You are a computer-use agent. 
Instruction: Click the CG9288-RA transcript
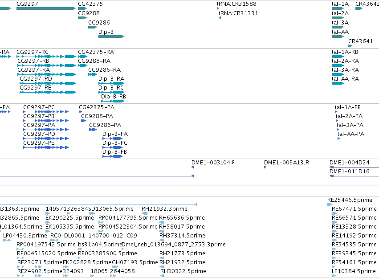point(82,65)
